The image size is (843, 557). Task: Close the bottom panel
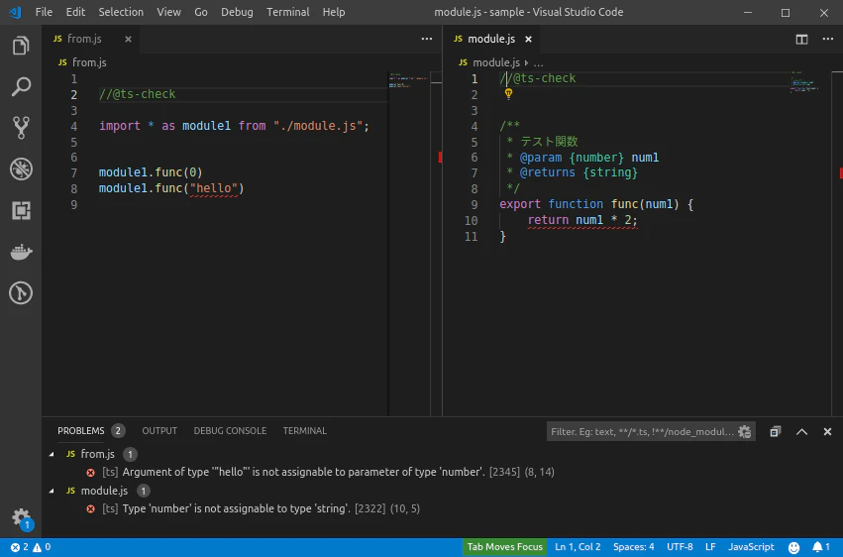(827, 431)
